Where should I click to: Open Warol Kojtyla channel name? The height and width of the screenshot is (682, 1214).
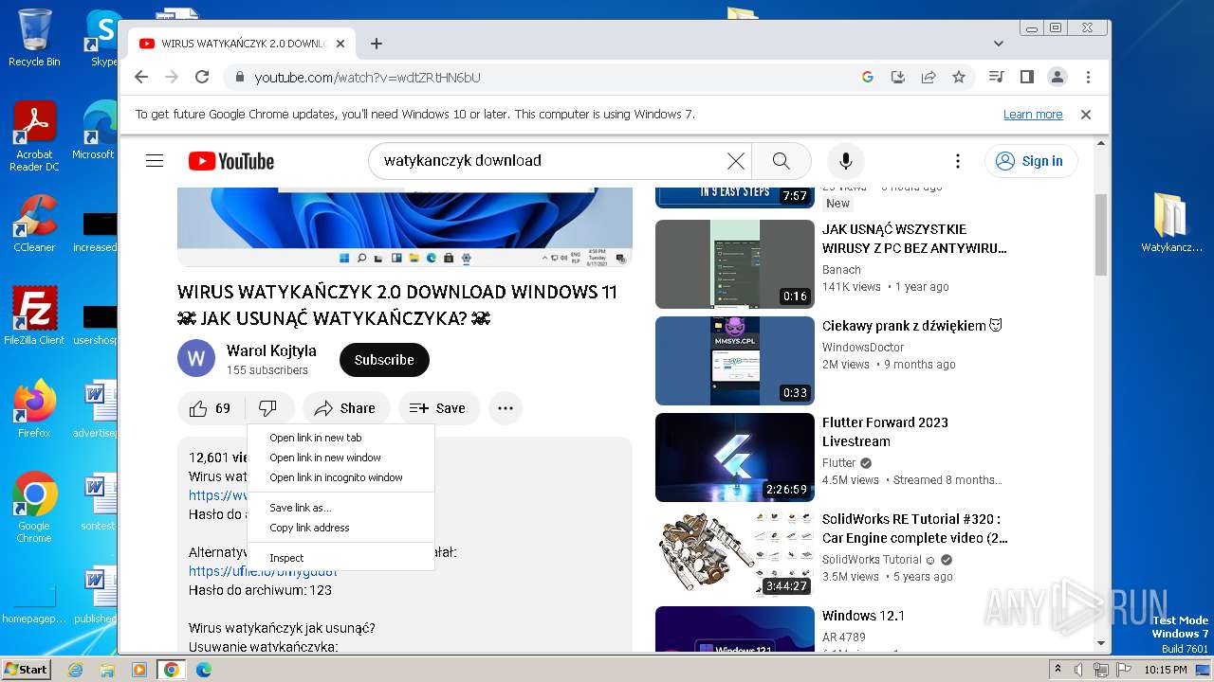(271, 350)
